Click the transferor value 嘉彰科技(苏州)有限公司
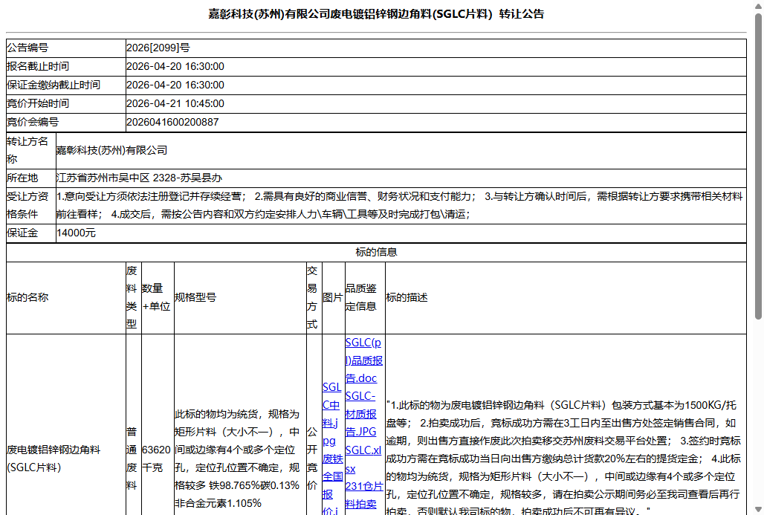The image size is (764, 515). tap(111, 150)
